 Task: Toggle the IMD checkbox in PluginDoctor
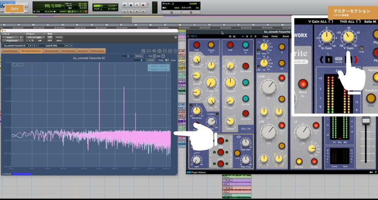click(163, 56)
